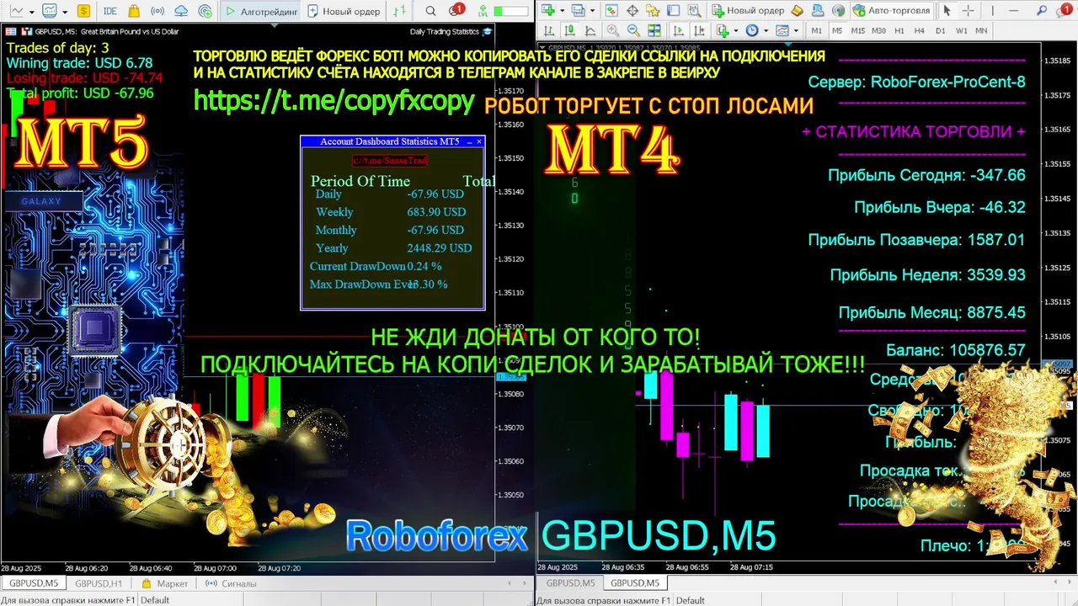
Task: Open the IDE MetaEditor button in MT5
Action: coord(110,11)
